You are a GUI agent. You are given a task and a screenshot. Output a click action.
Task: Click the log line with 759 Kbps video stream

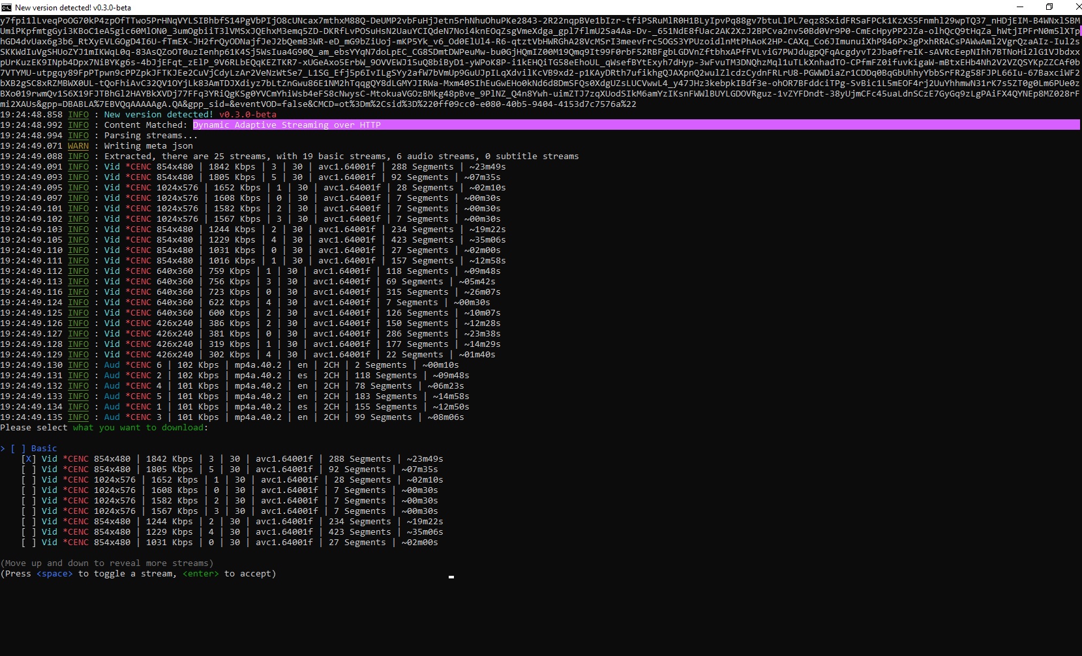pyautogui.click(x=250, y=271)
